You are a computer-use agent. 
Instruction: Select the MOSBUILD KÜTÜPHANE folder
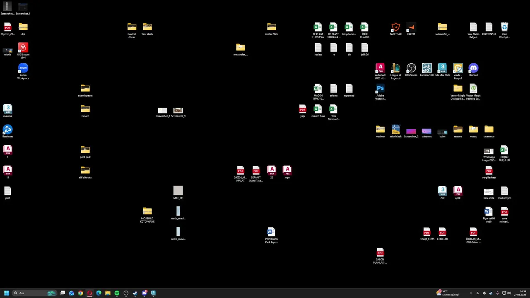pos(147,215)
